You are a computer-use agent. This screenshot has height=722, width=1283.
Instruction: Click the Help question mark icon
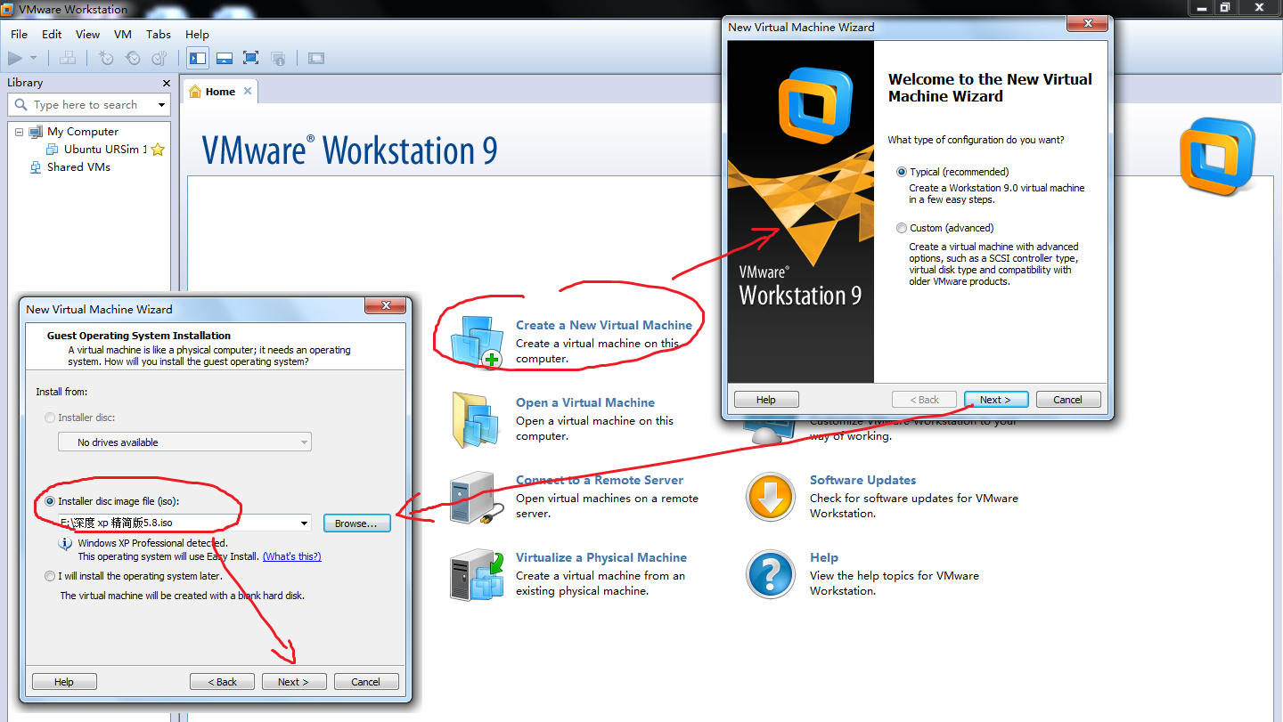click(x=770, y=574)
